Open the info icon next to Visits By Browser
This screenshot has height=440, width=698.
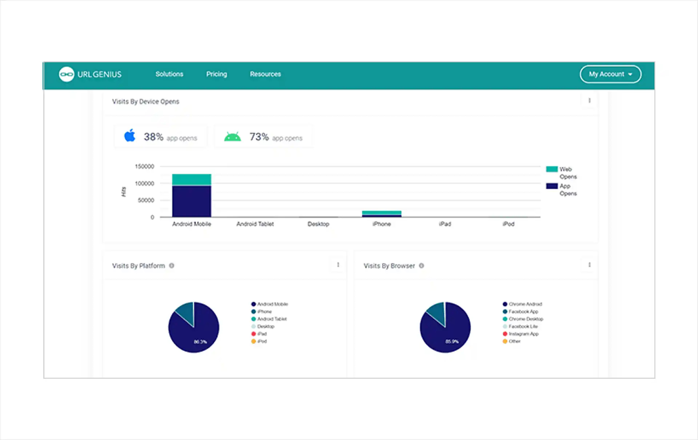421,266
